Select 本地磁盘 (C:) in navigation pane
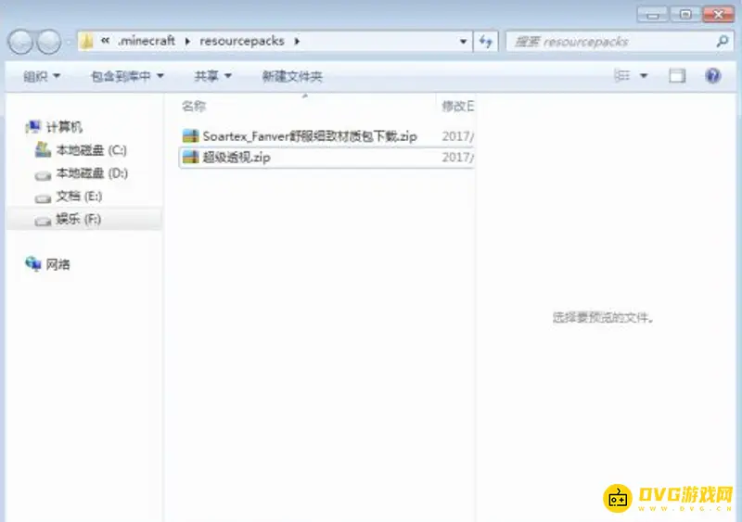 (x=91, y=150)
